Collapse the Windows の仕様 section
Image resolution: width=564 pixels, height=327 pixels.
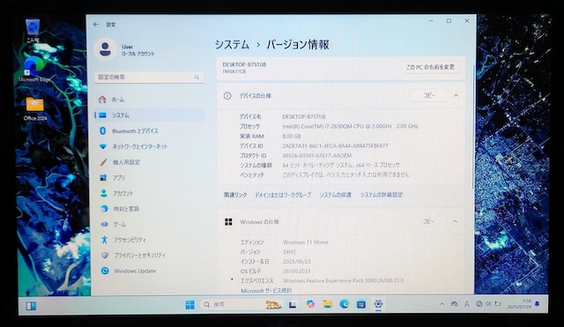456,221
